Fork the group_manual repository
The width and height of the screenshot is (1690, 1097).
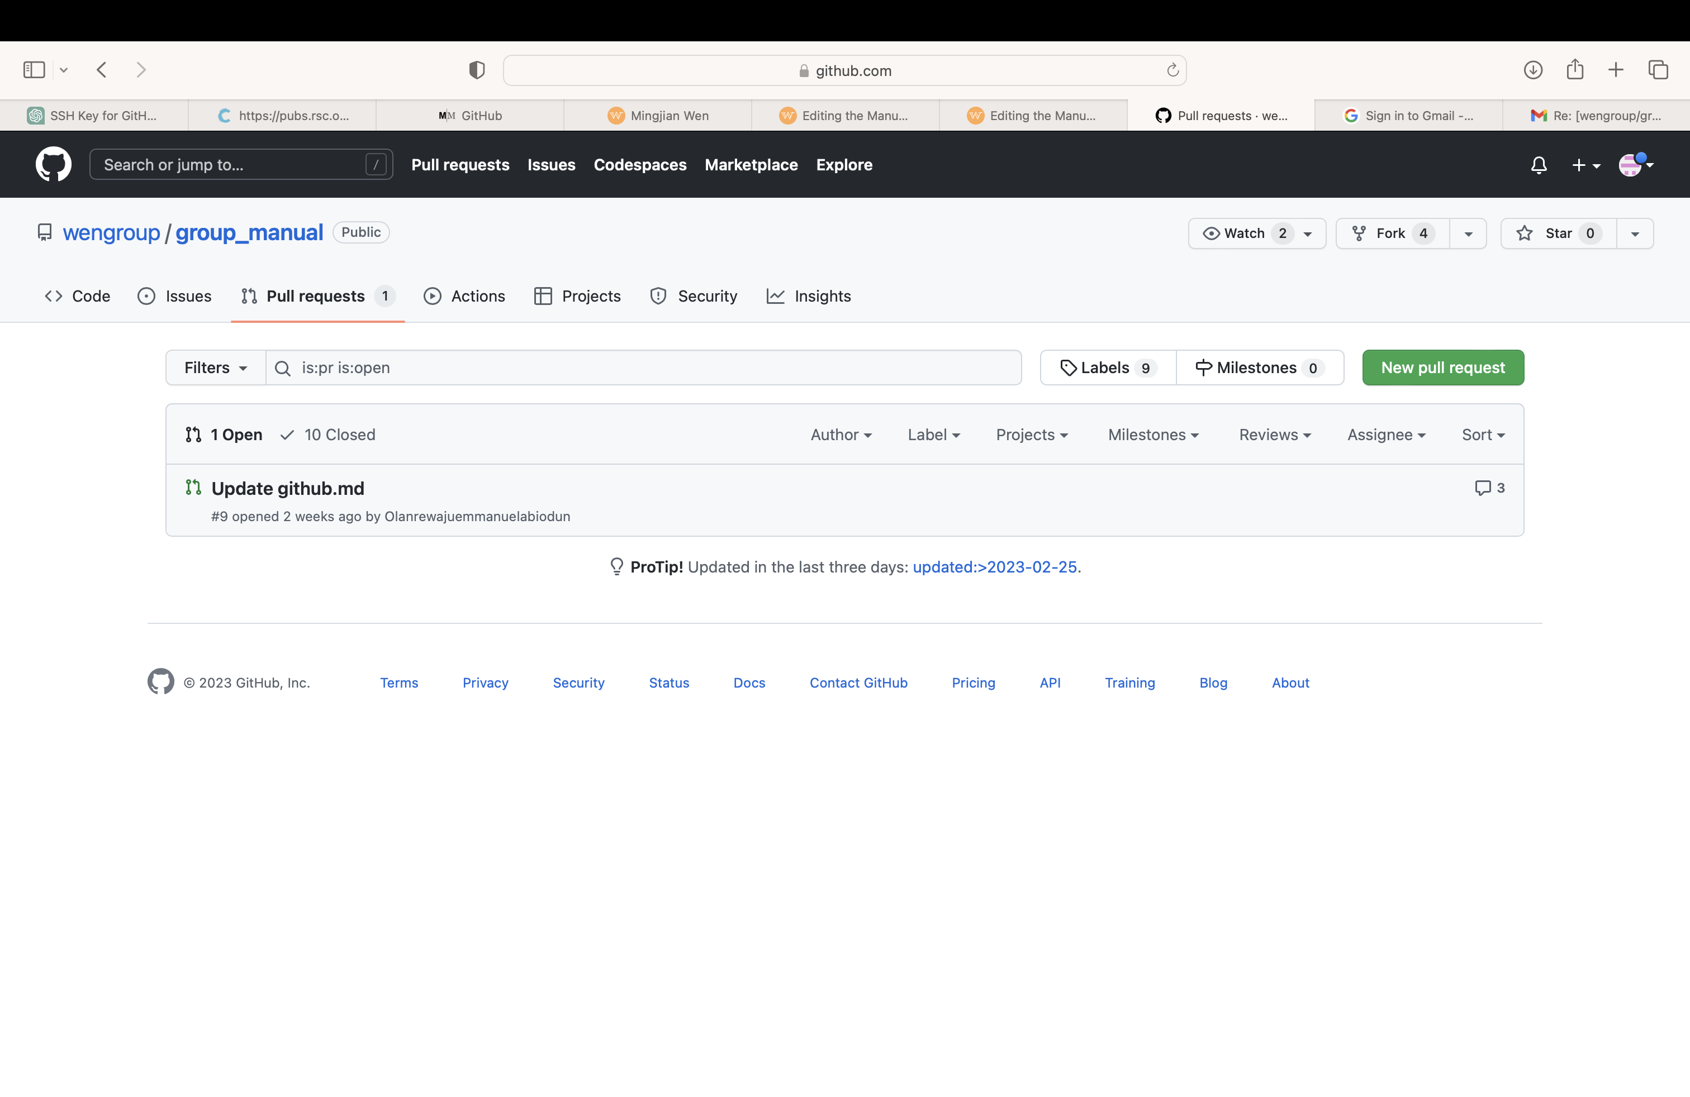1392,233
